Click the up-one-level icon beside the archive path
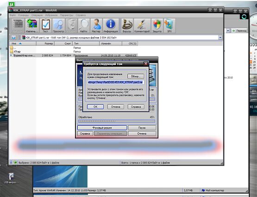 13,37
